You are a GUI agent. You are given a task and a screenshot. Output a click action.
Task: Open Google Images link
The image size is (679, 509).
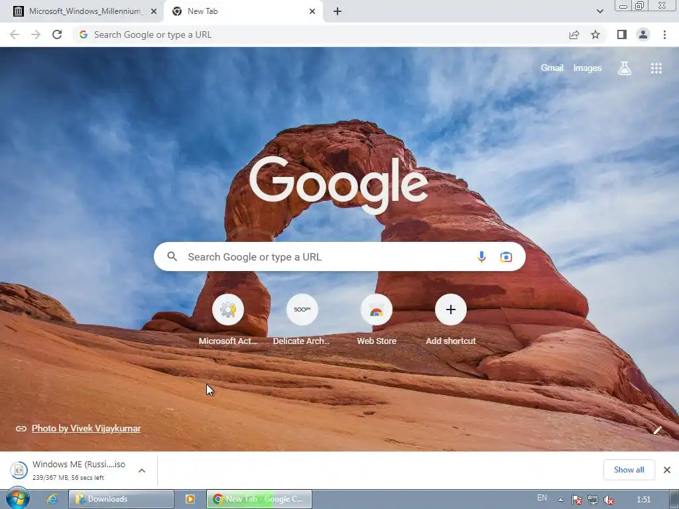587,68
